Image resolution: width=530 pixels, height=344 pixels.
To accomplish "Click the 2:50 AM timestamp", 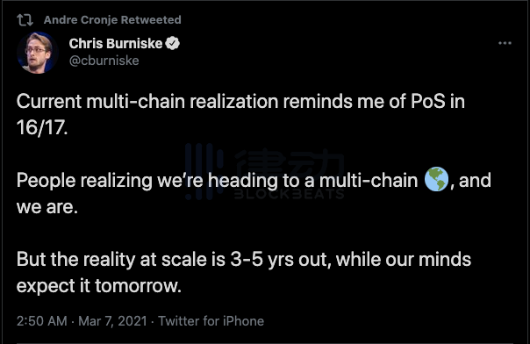I will pyautogui.click(x=42, y=321).
